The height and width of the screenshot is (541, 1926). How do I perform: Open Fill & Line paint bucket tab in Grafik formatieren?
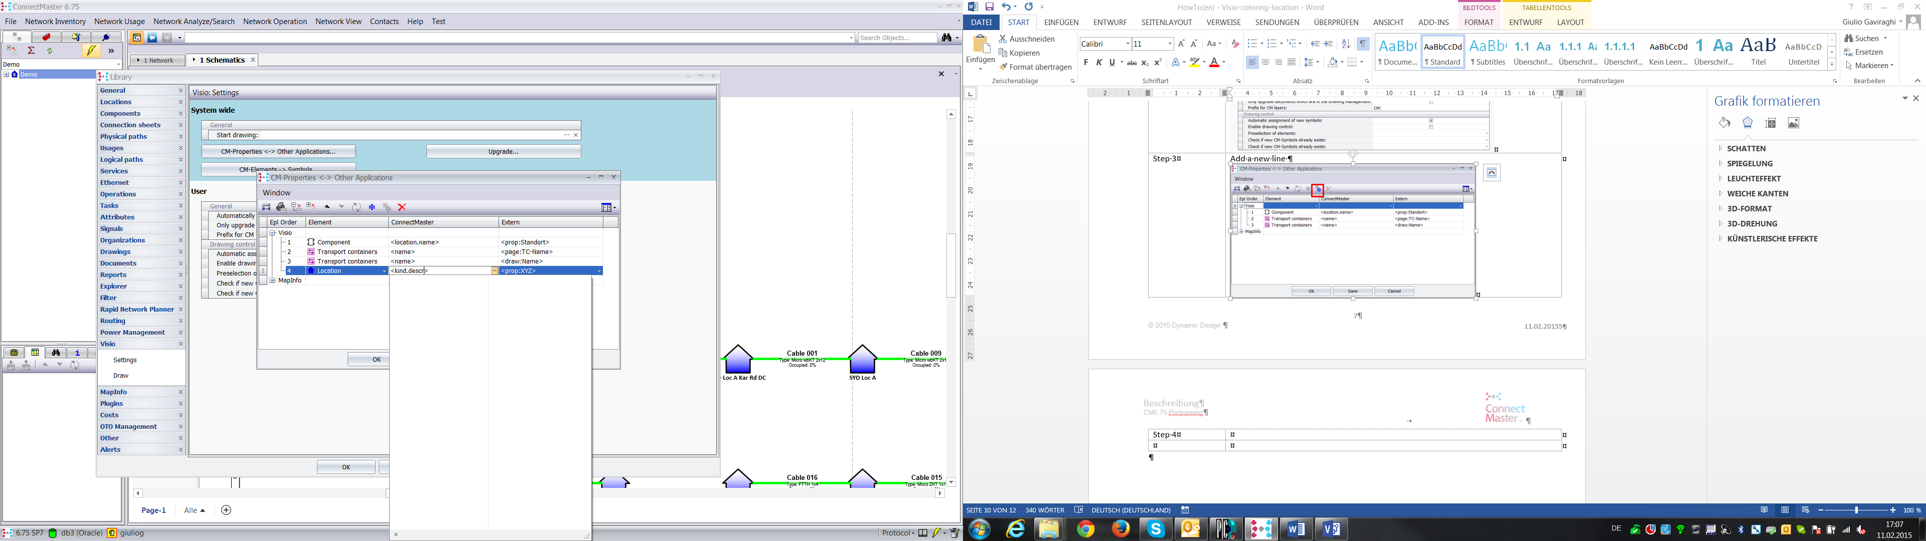tap(1724, 123)
